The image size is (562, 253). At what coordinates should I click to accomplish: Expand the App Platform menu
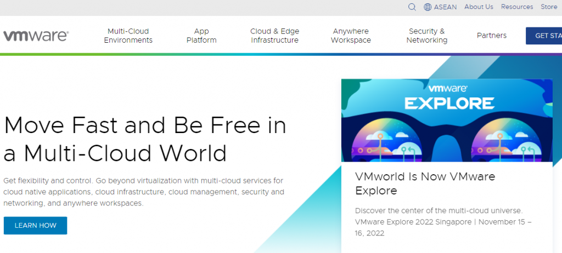(201, 36)
